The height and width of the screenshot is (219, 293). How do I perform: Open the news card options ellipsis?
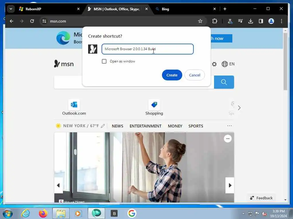pos(227,139)
